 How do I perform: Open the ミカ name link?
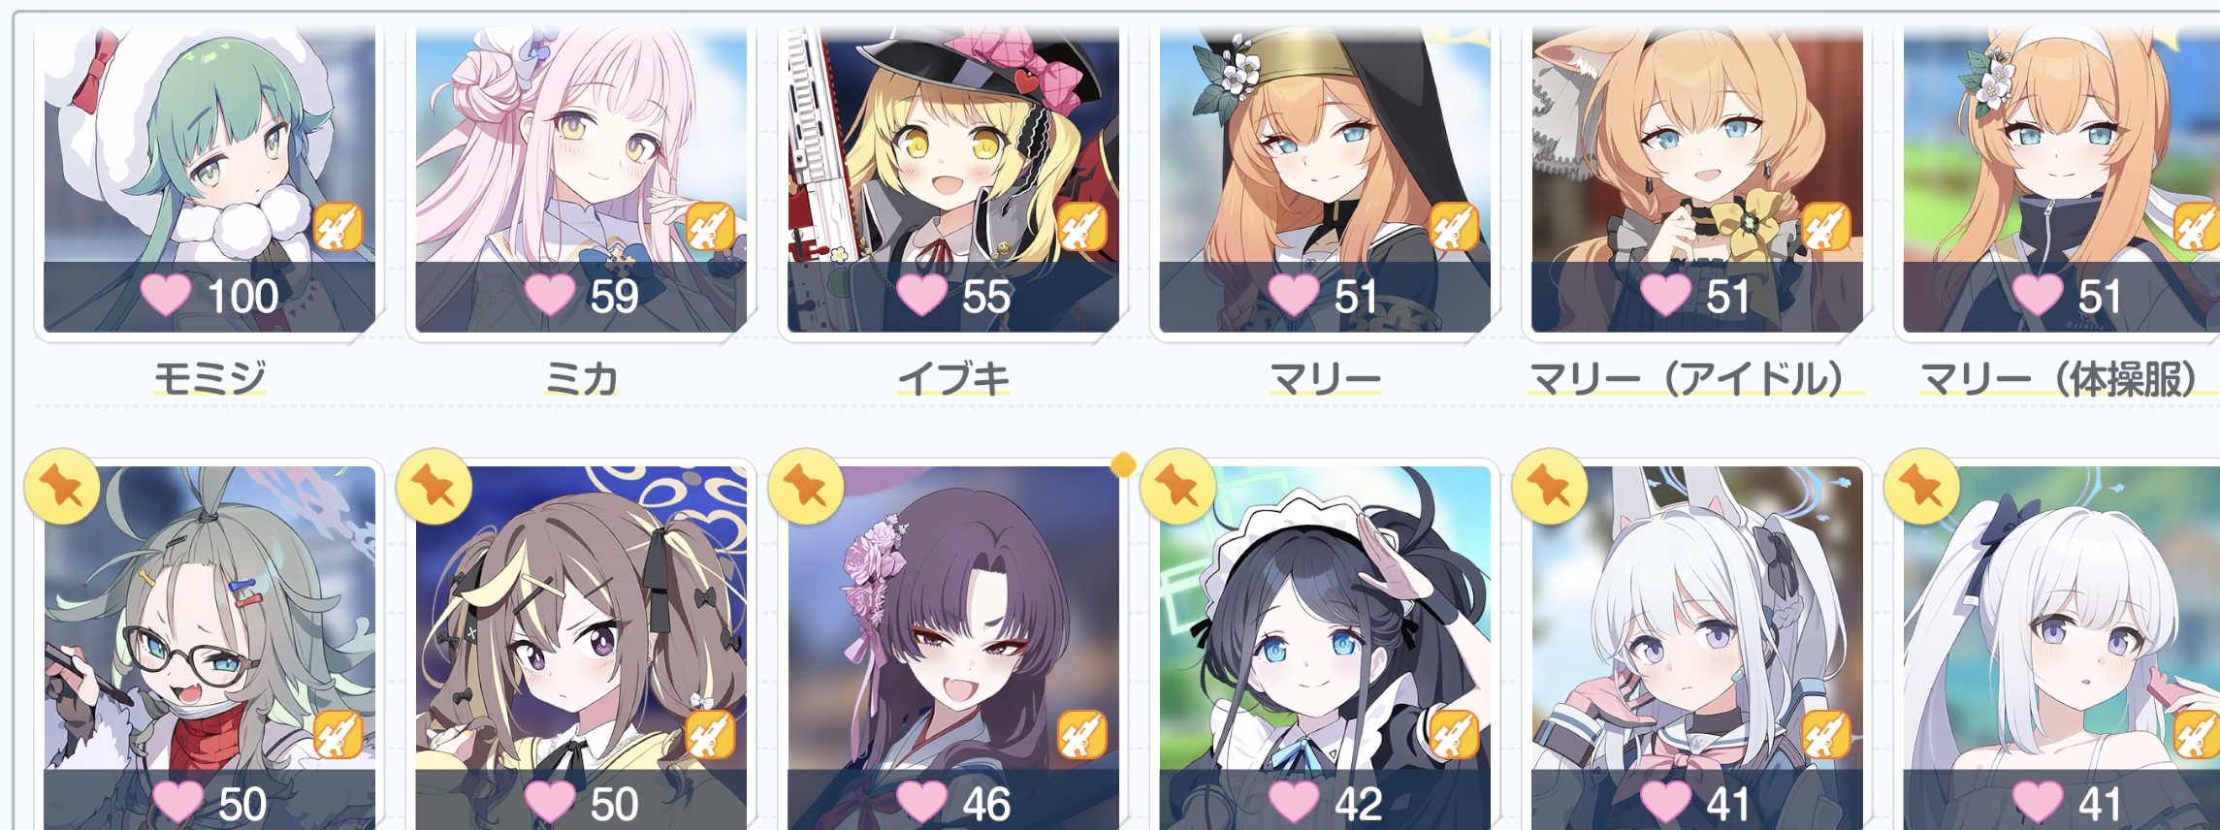tap(582, 377)
